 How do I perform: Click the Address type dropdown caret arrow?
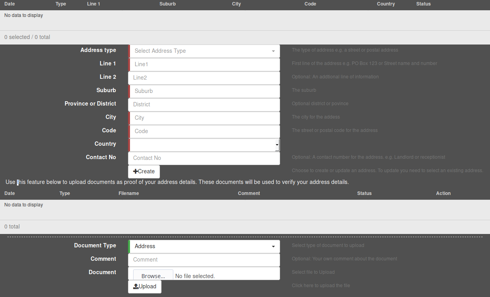pyautogui.click(x=273, y=51)
